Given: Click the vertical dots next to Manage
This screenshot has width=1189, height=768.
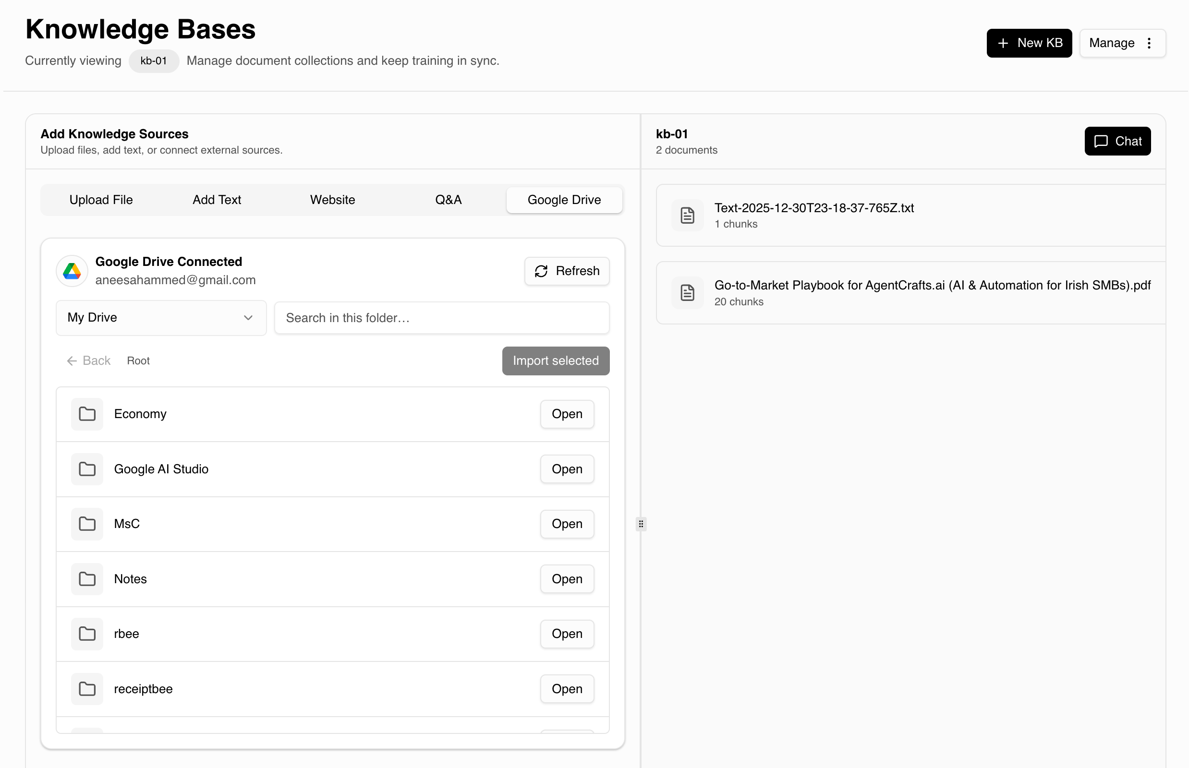Looking at the screenshot, I should pos(1149,43).
